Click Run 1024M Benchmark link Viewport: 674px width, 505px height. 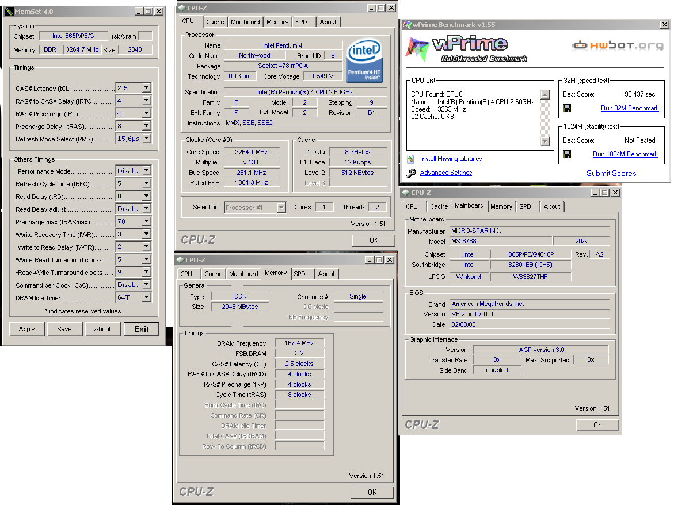[625, 154]
